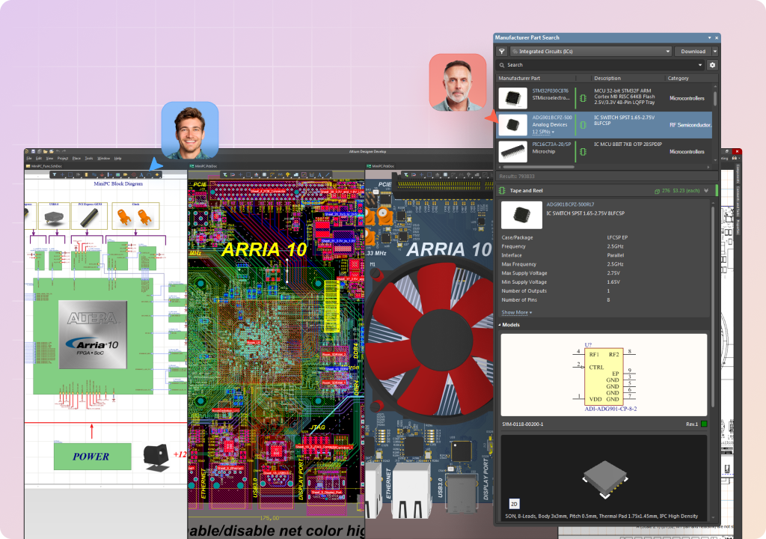The width and height of the screenshot is (766, 539).
Task: Click the Download button
Action: pyautogui.click(x=693, y=52)
